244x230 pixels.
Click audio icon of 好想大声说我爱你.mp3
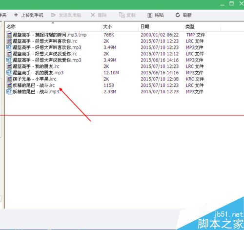click(x=9, y=60)
